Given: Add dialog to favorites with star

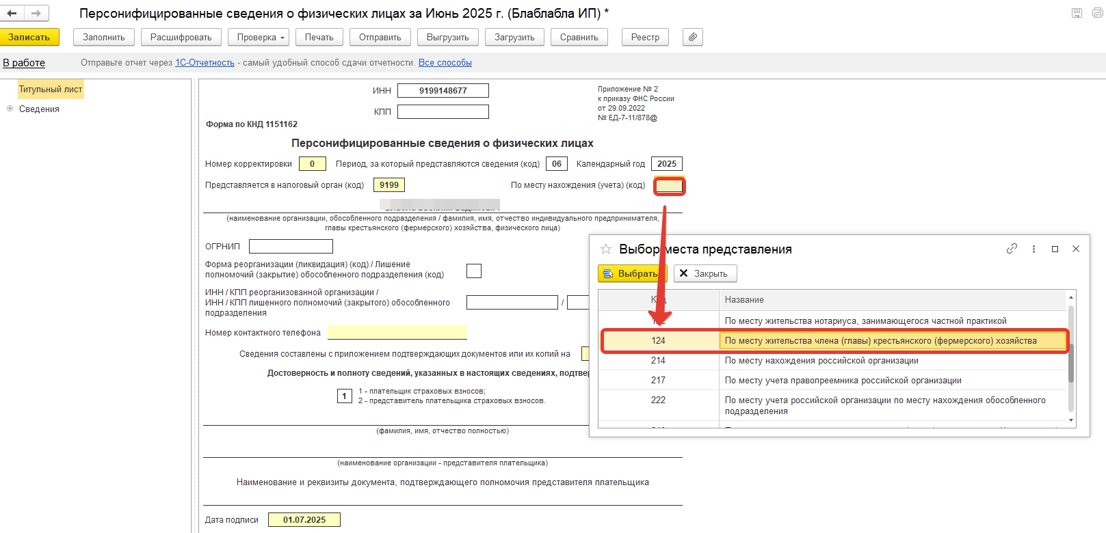Looking at the screenshot, I should (605, 249).
